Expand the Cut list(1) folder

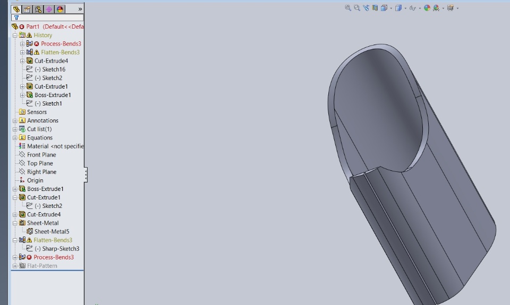15,129
